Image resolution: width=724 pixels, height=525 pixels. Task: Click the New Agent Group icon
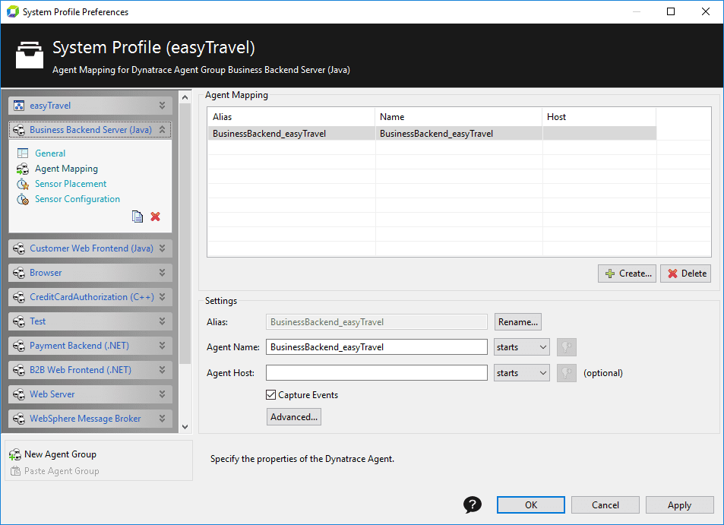click(15, 455)
